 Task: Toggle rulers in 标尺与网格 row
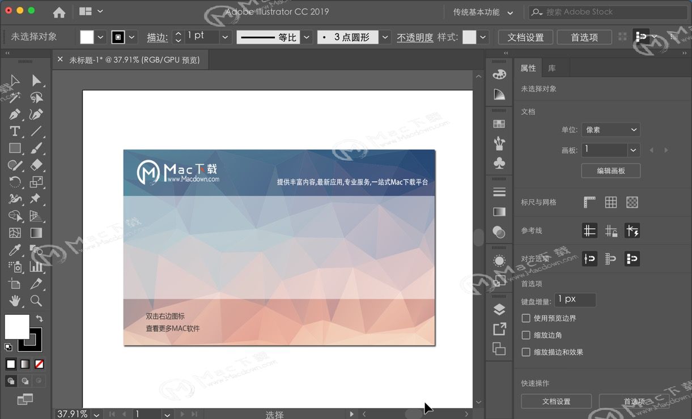[x=589, y=202]
